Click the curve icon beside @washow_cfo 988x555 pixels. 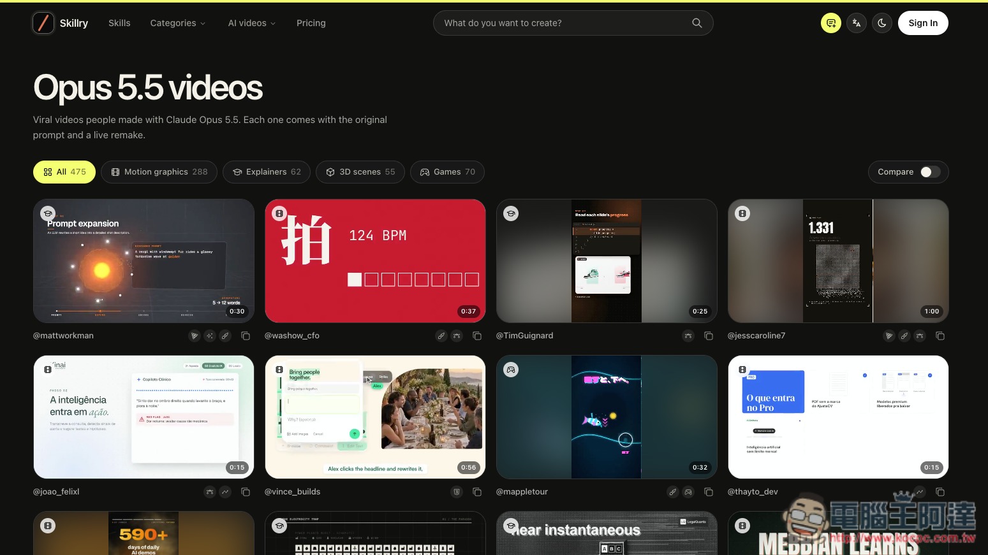coord(457,336)
